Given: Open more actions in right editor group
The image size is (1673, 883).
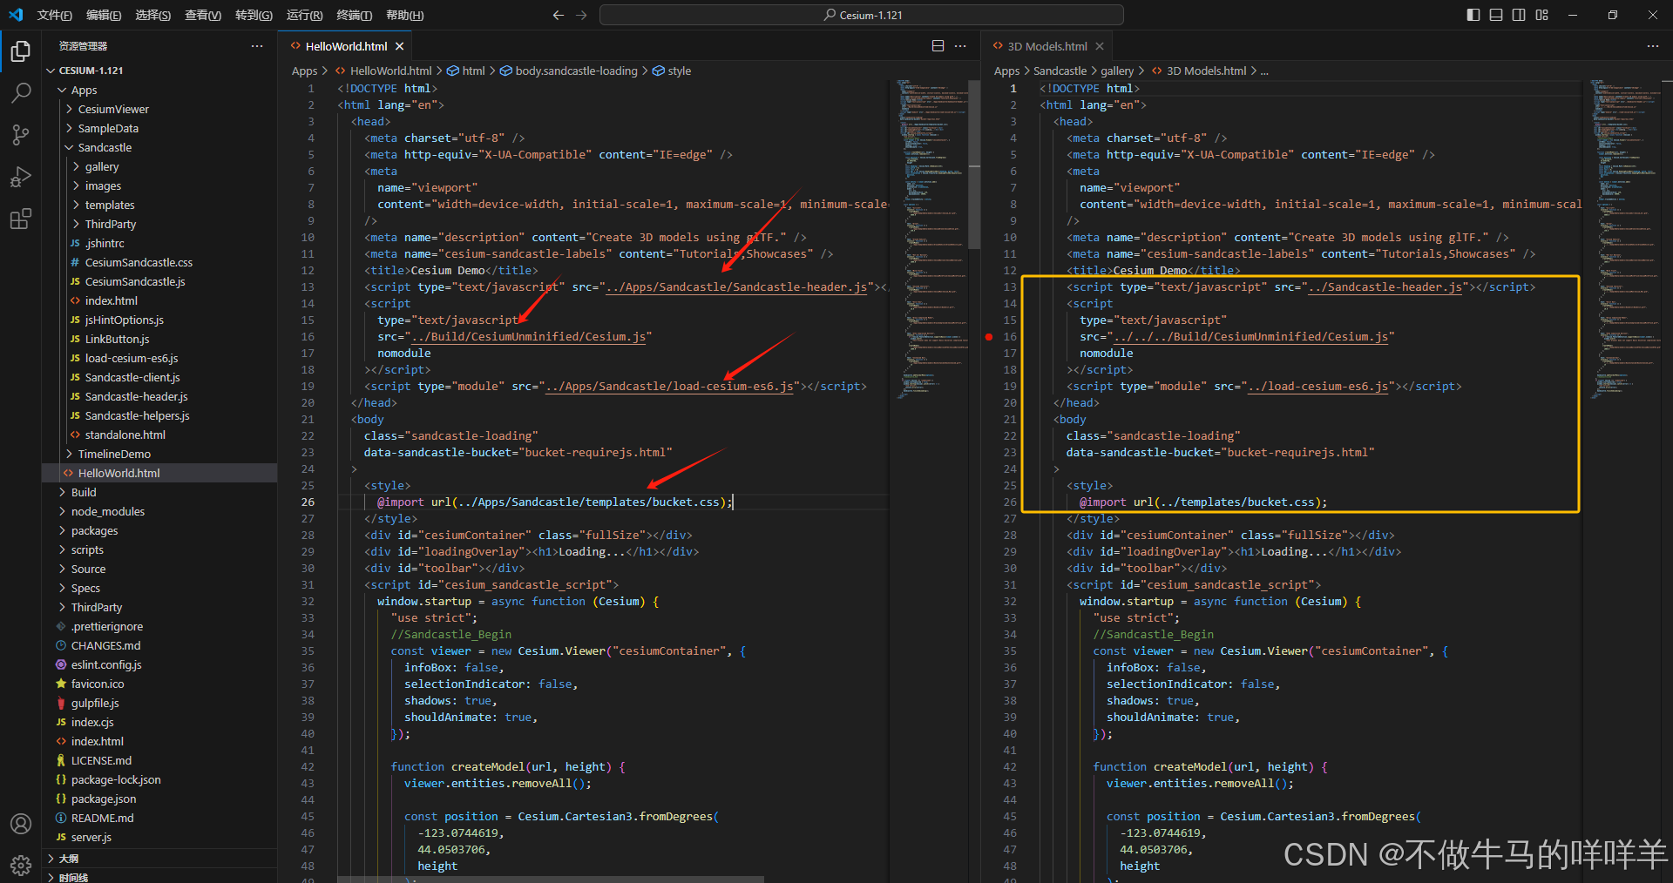Looking at the screenshot, I should click(1653, 46).
